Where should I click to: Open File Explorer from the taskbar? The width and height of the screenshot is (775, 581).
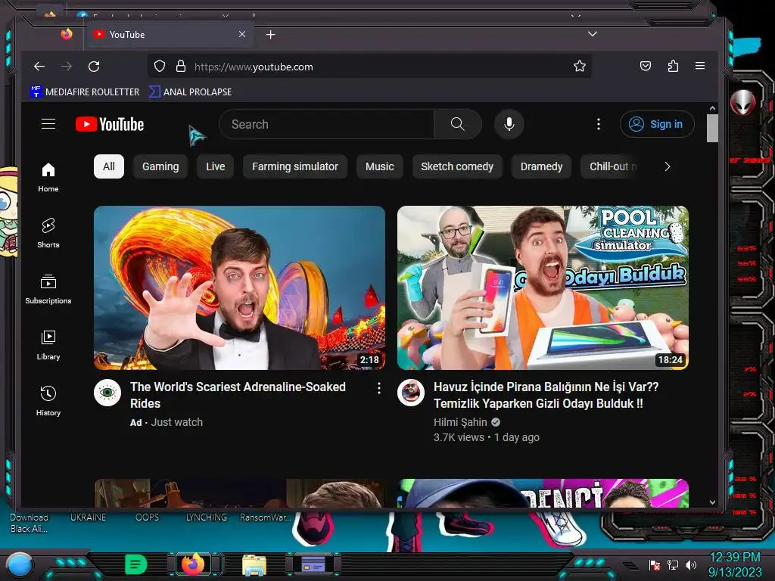coord(254,564)
